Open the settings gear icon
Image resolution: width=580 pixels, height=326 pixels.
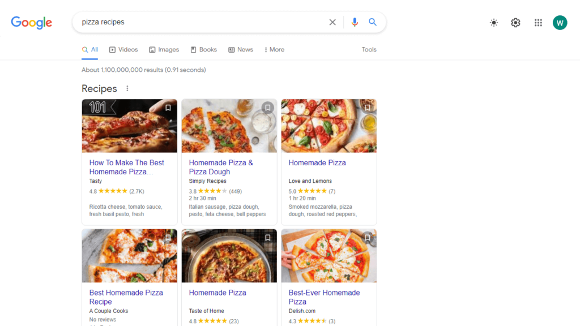tap(515, 23)
